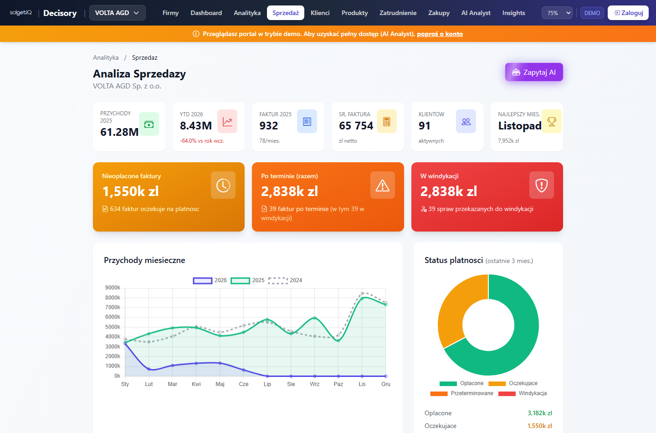Click the green money icon on Przychody 2025 card
656x433 pixels.
(x=149, y=124)
